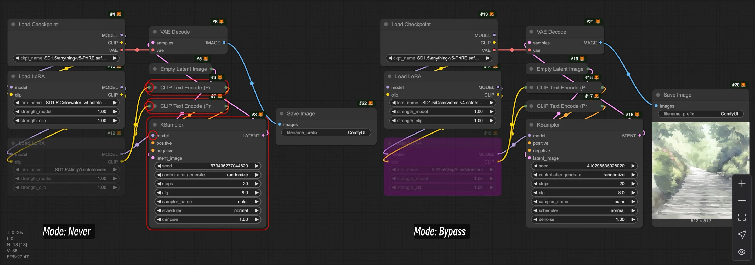Click the fit-to-view icon on the right toolbar
The width and height of the screenshot is (755, 265).
(x=742, y=217)
